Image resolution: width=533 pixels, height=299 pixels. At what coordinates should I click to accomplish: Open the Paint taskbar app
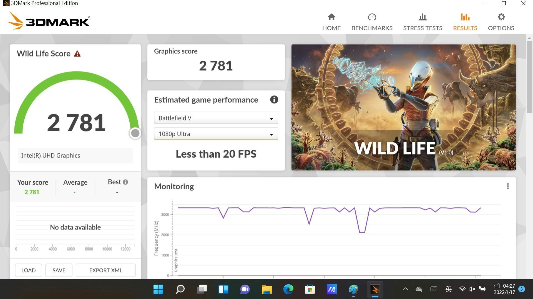[x=353, y=290]
